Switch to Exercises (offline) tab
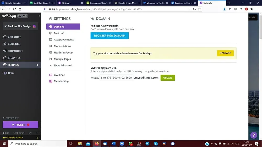The width and height of the screenshot is (262, 147). pos(184,3)
